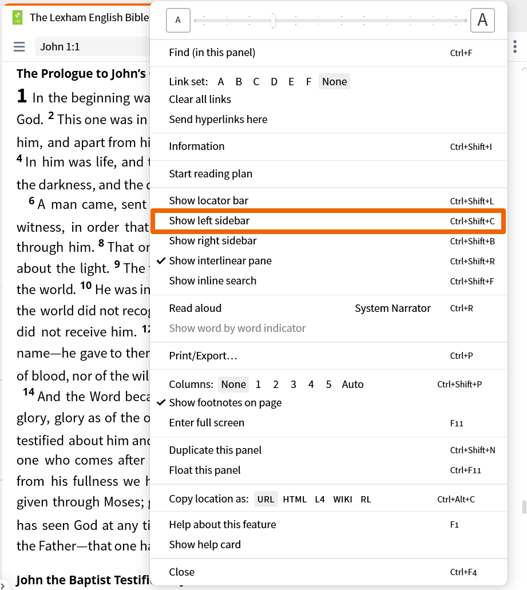Choose link set B

point(239,82)
